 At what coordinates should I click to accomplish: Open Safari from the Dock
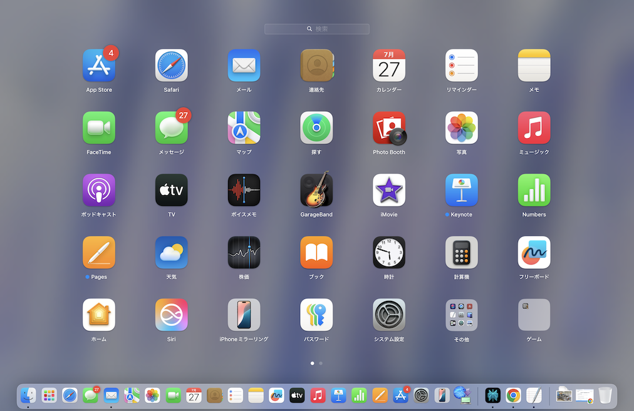(70, 395)
